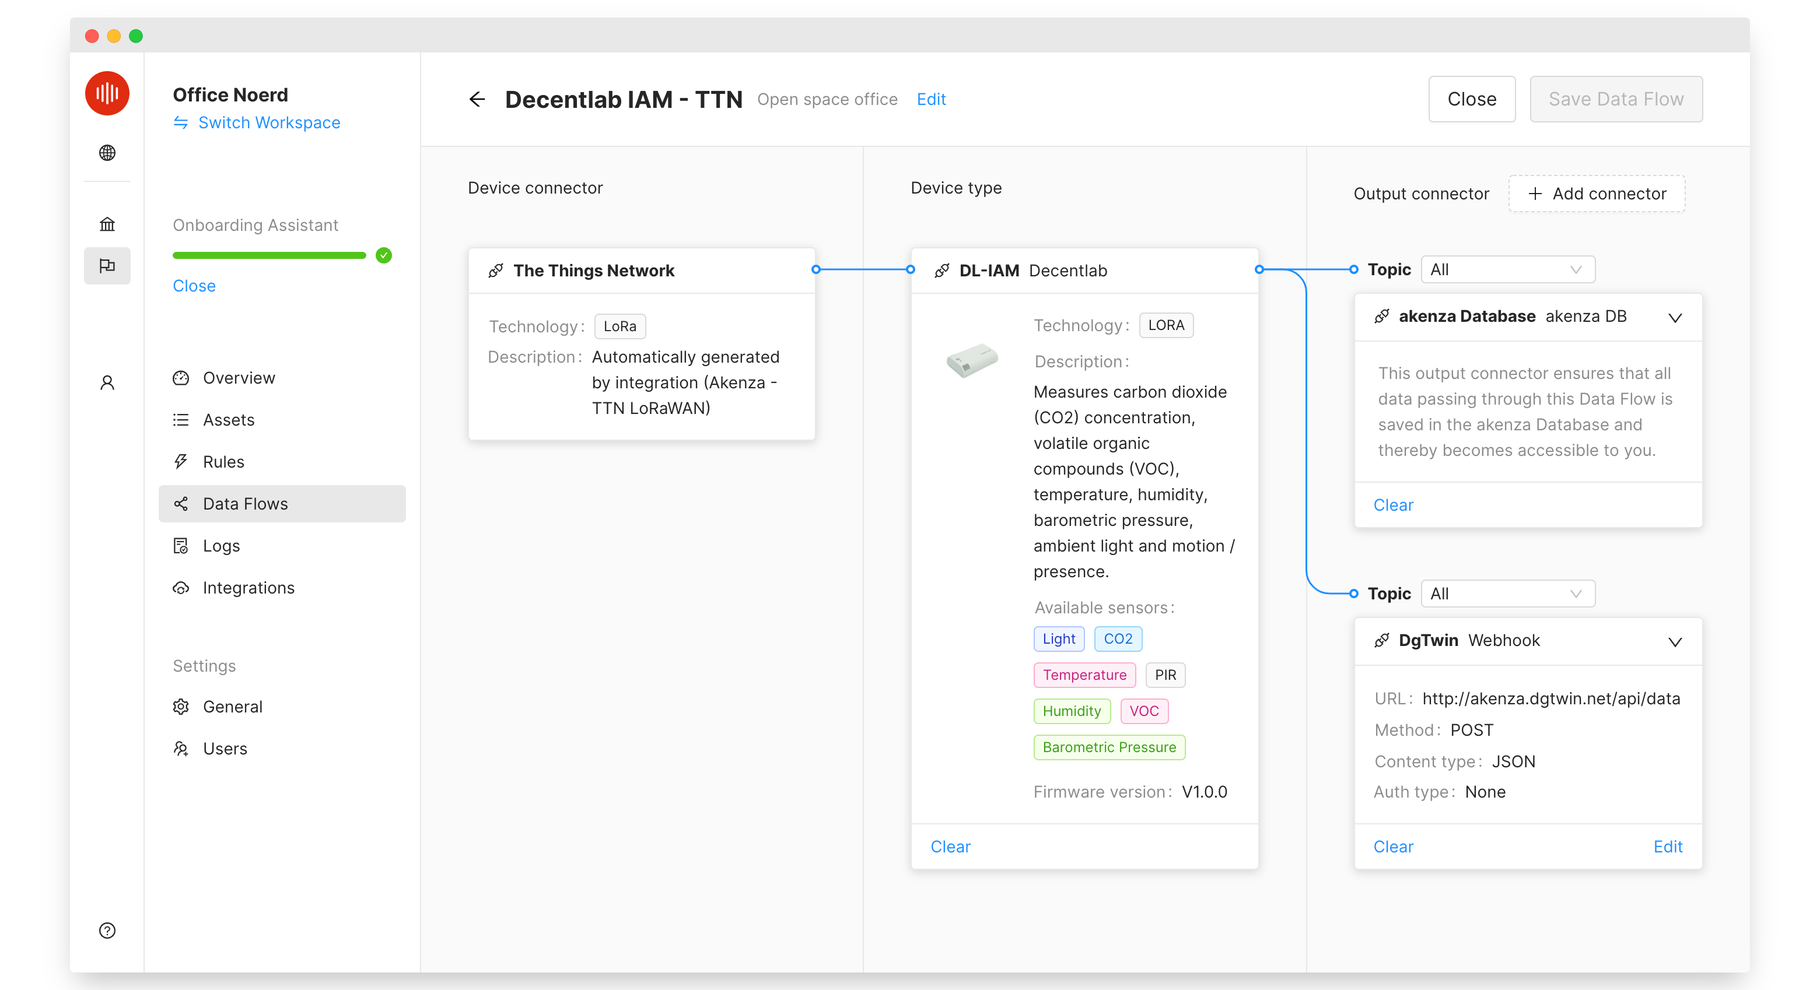Select Data Flows in the sidebar
1820x990 pixels.
[x=282, y=504]
